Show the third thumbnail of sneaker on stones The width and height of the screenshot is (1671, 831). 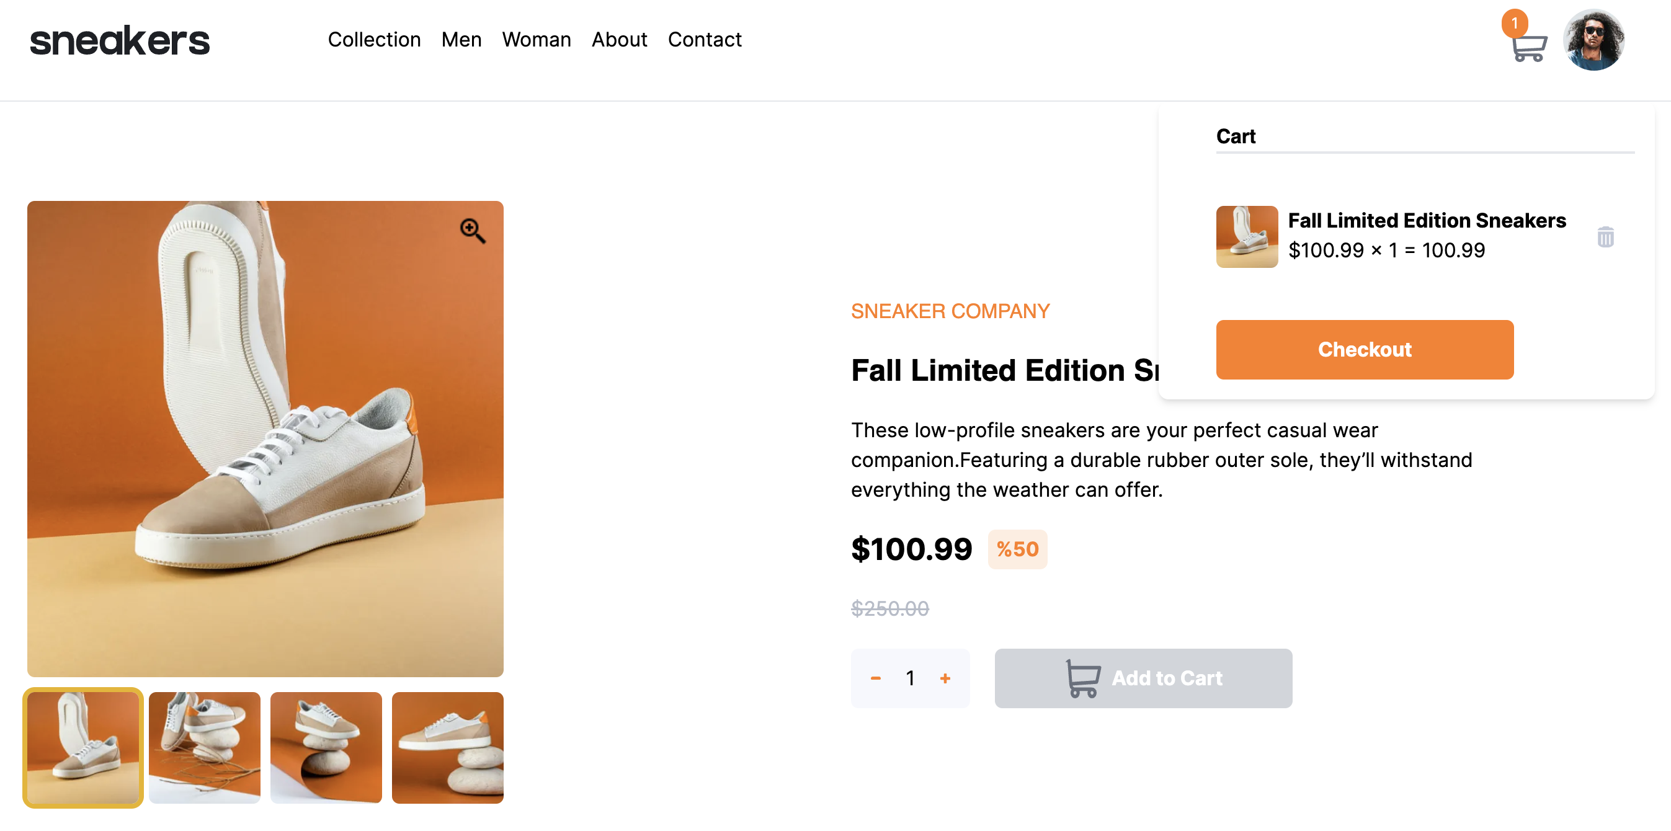point(326,747)
